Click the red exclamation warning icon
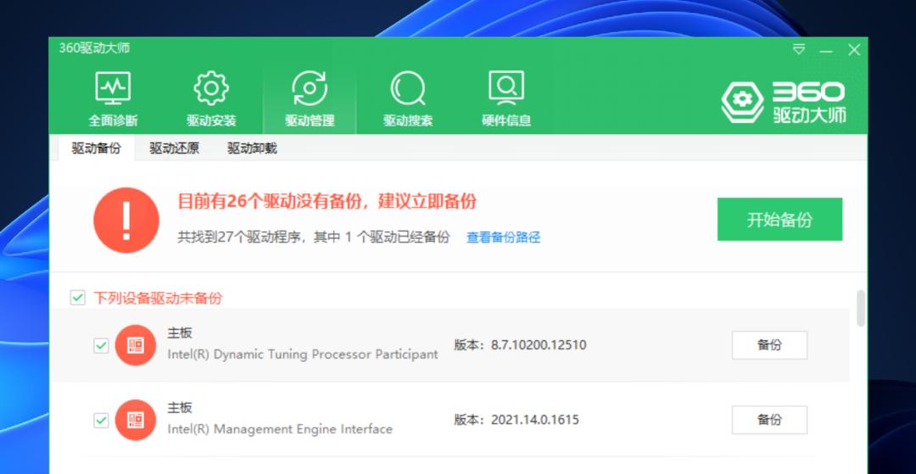The height and width of the screenshot is (474, 916). 126,220
